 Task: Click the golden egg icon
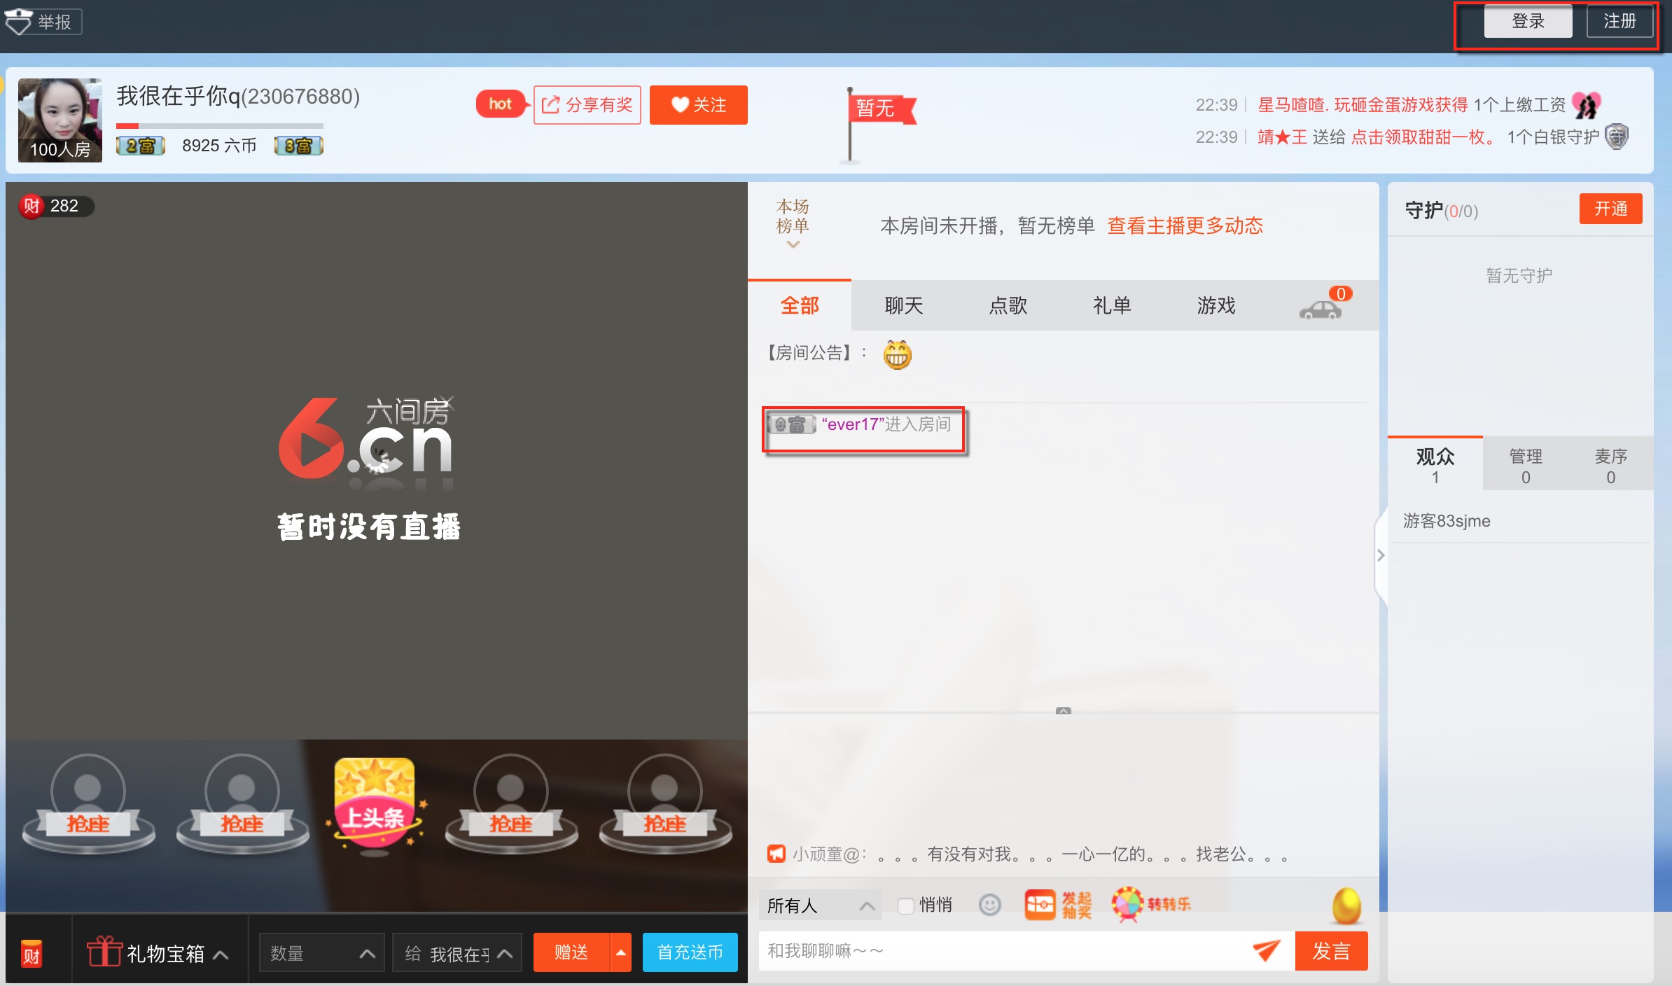click(1346, 905)
